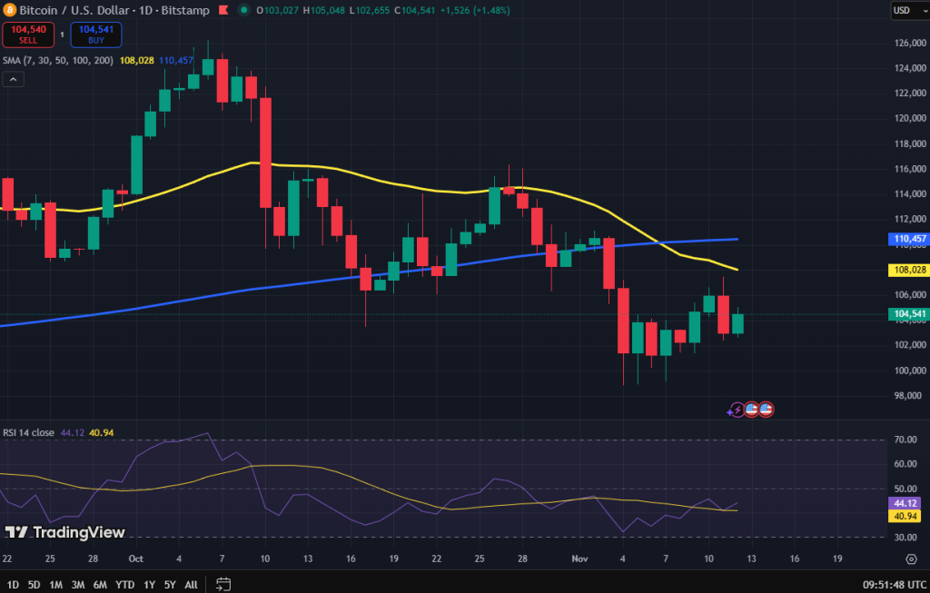This screenshot has width=930, height=593.
Task: Switch to the YTD timeframe tab
Action: pos(124,586)
